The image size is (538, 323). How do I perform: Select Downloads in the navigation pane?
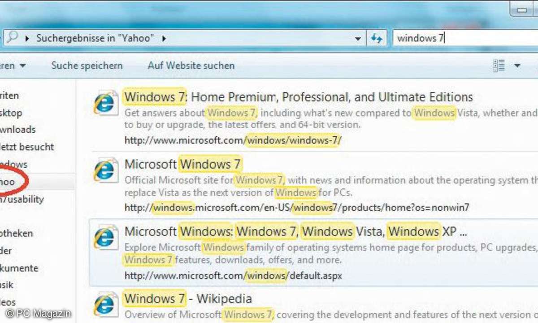click(18, 130)
